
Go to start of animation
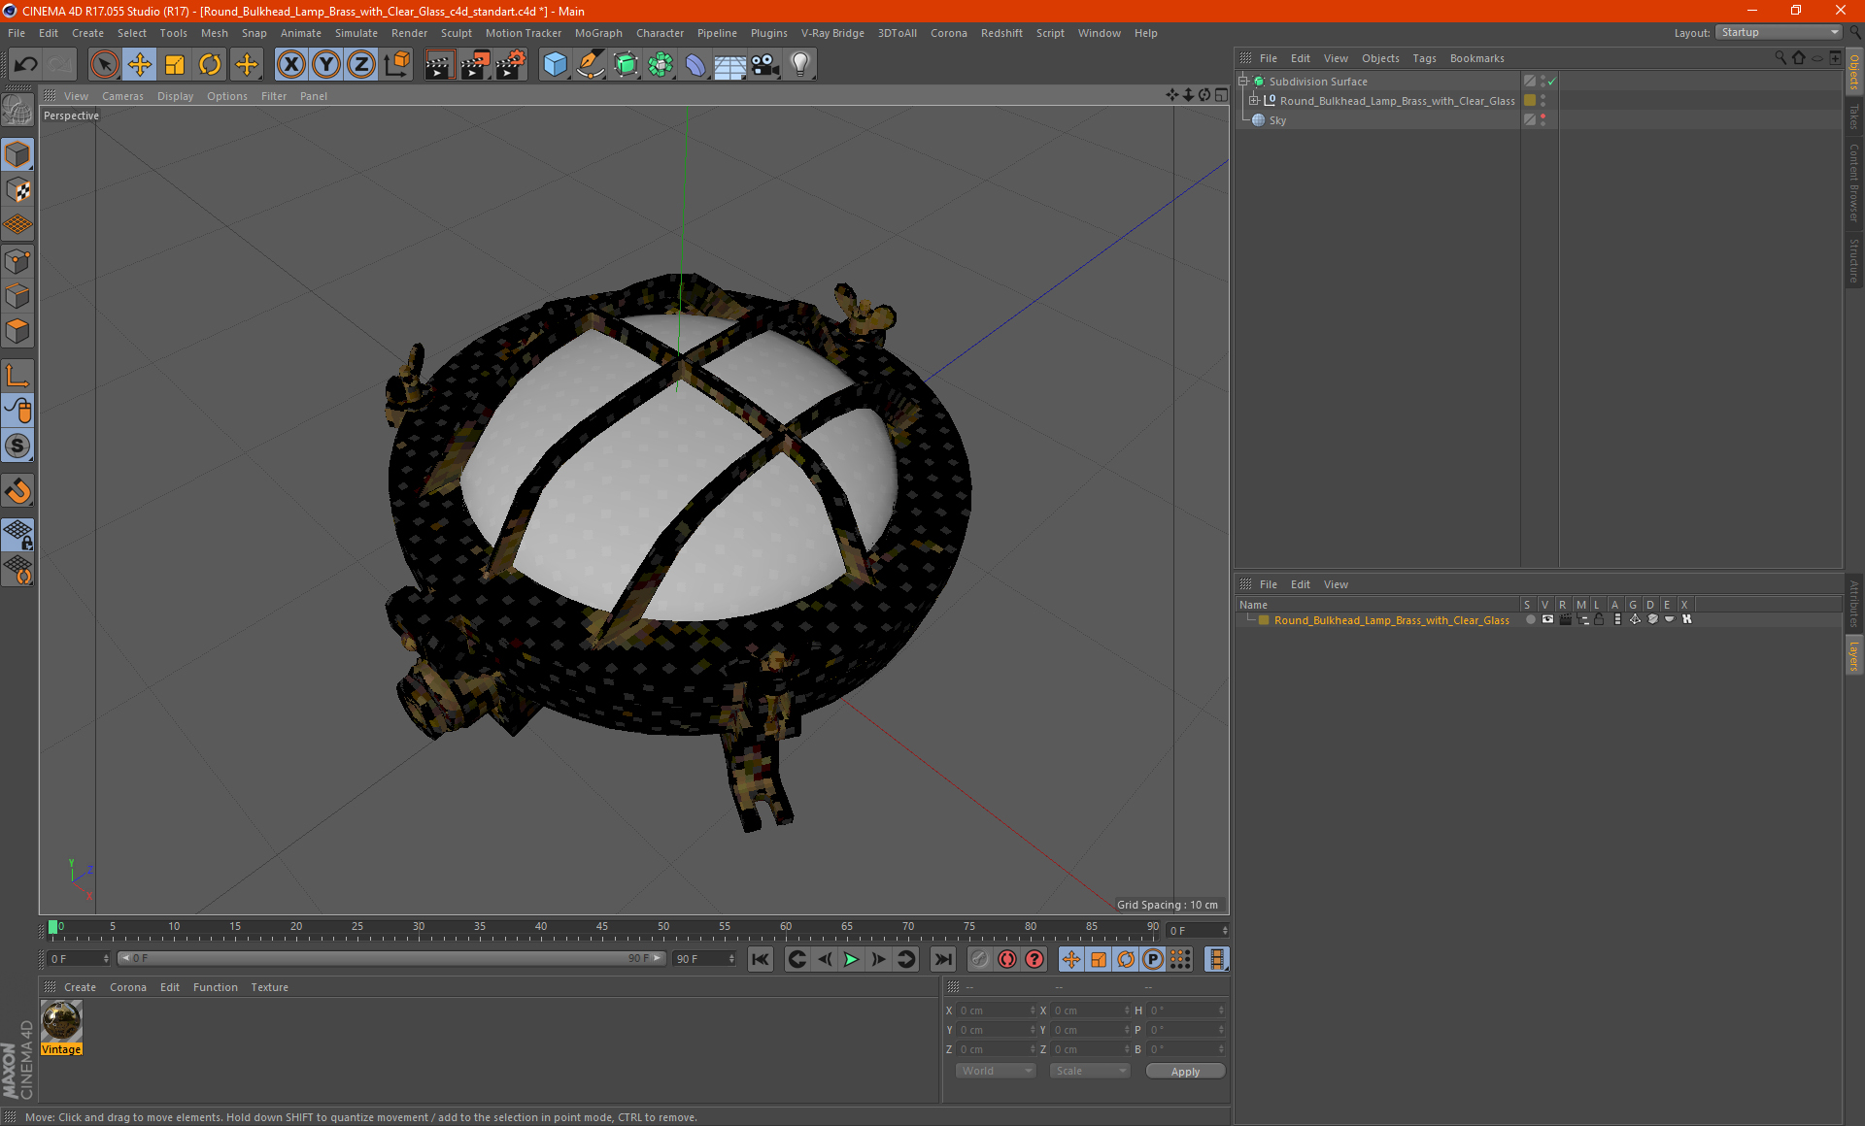[x=761, y=959]
